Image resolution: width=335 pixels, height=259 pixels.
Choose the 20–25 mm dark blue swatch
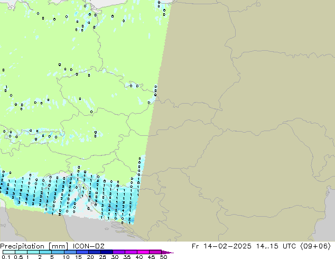[x=95, y=252]
